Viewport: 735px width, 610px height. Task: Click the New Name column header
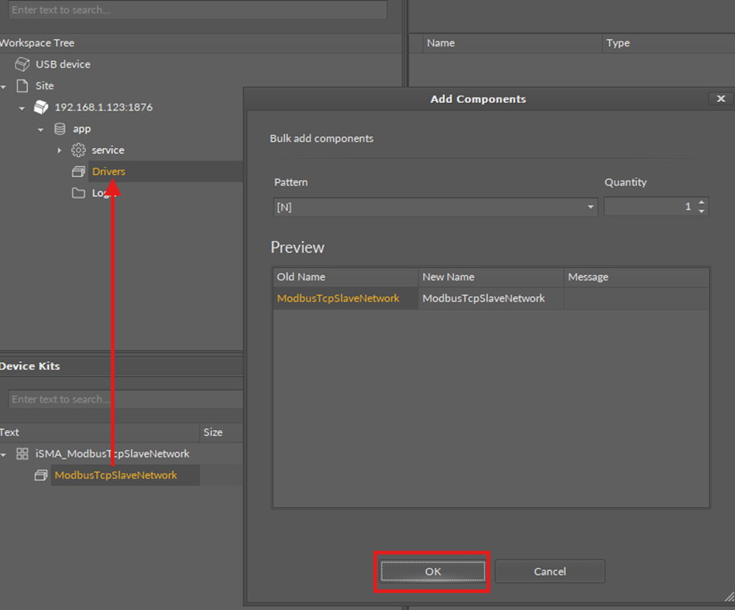click(x=491, y=277)
